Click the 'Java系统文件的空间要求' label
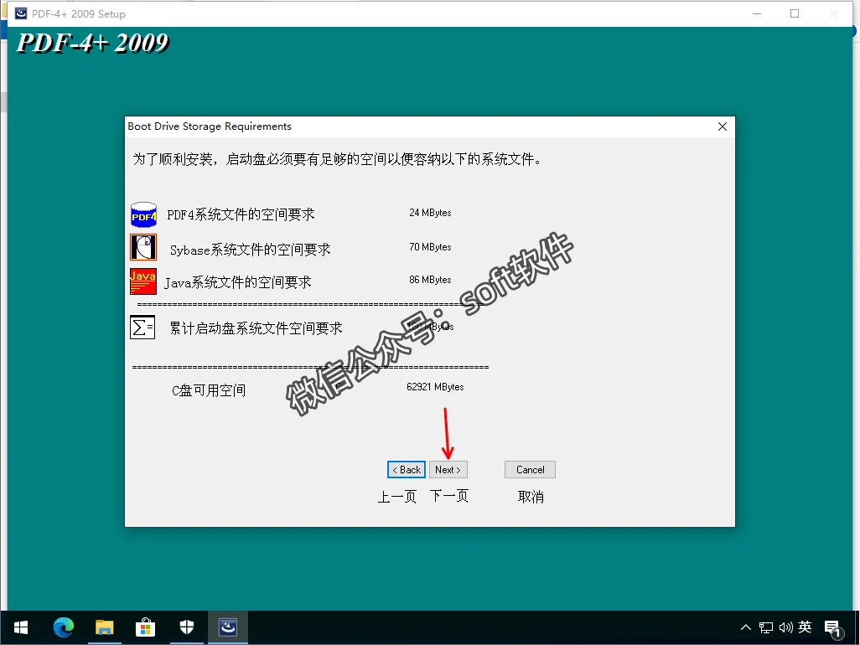Screen dimensions: 860x645 pyautogui.click(x=238, y=282)
